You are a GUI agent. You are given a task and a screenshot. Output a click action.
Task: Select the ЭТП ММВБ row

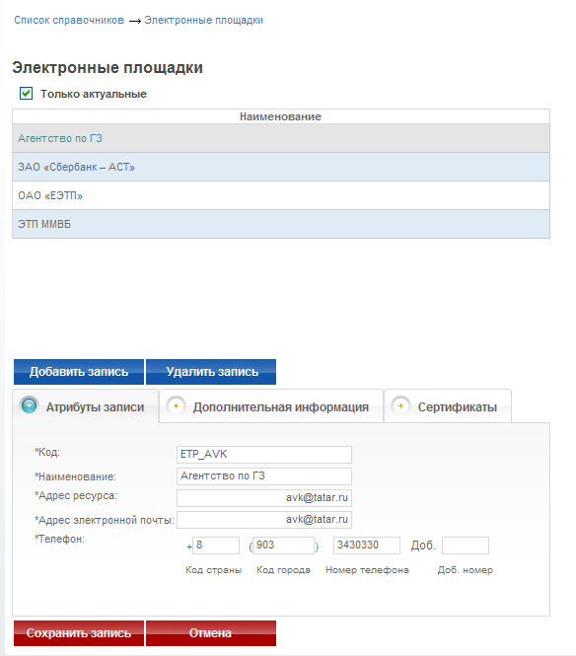[281, 224]
